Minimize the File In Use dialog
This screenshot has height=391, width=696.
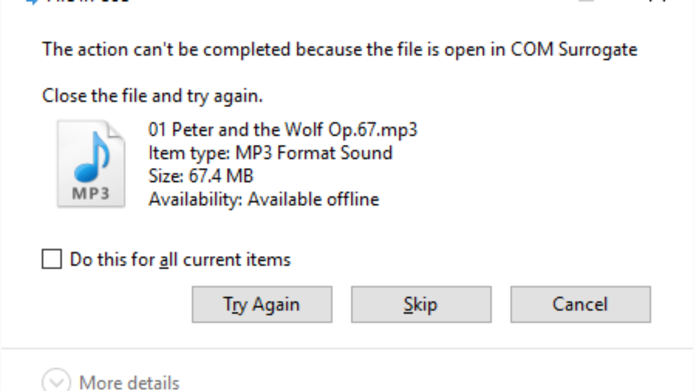coord(587,1)
